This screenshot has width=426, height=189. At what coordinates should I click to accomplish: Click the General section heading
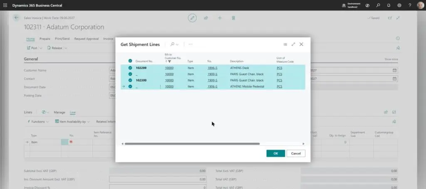tap(31, 59)
